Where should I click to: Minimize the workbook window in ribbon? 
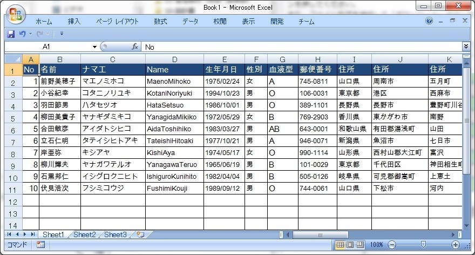(x=440, y=21)
